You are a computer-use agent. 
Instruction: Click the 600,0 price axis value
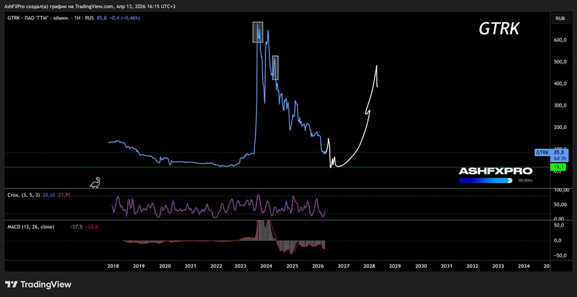click(560, 40)
